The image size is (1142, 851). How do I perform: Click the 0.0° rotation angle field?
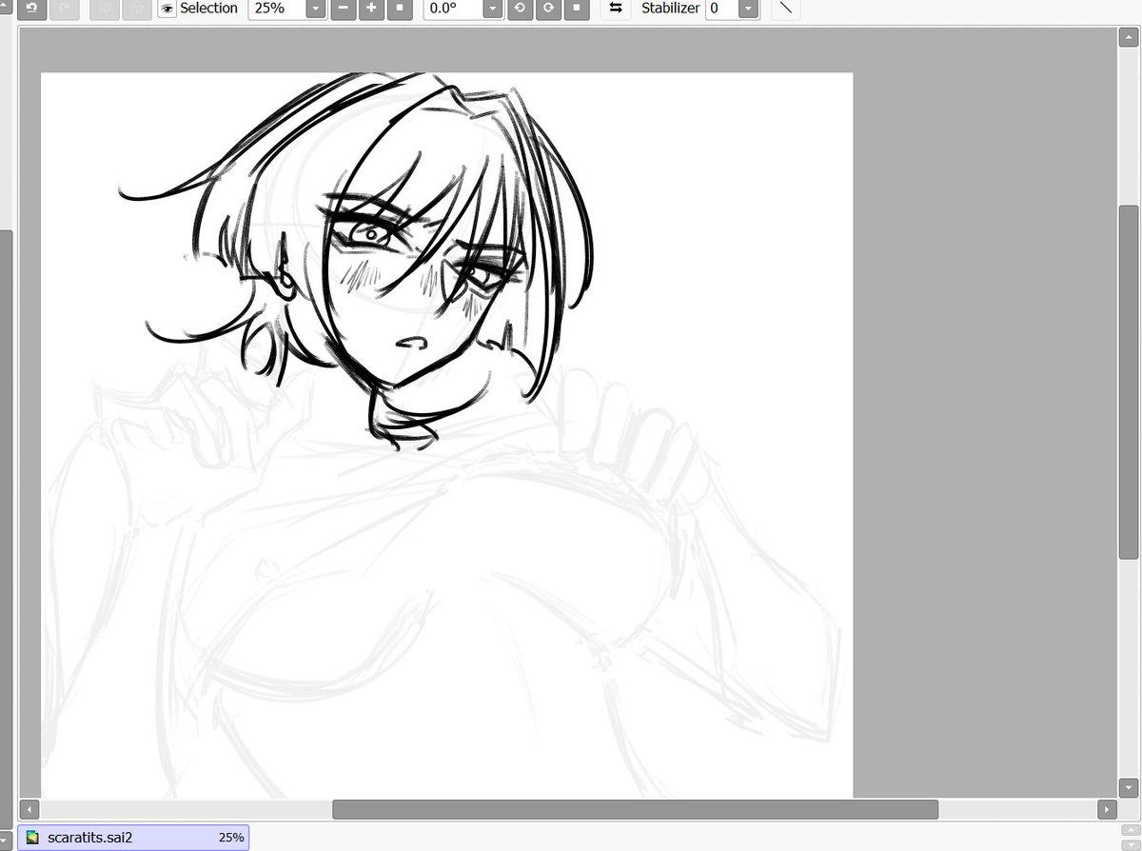point(452,9)
